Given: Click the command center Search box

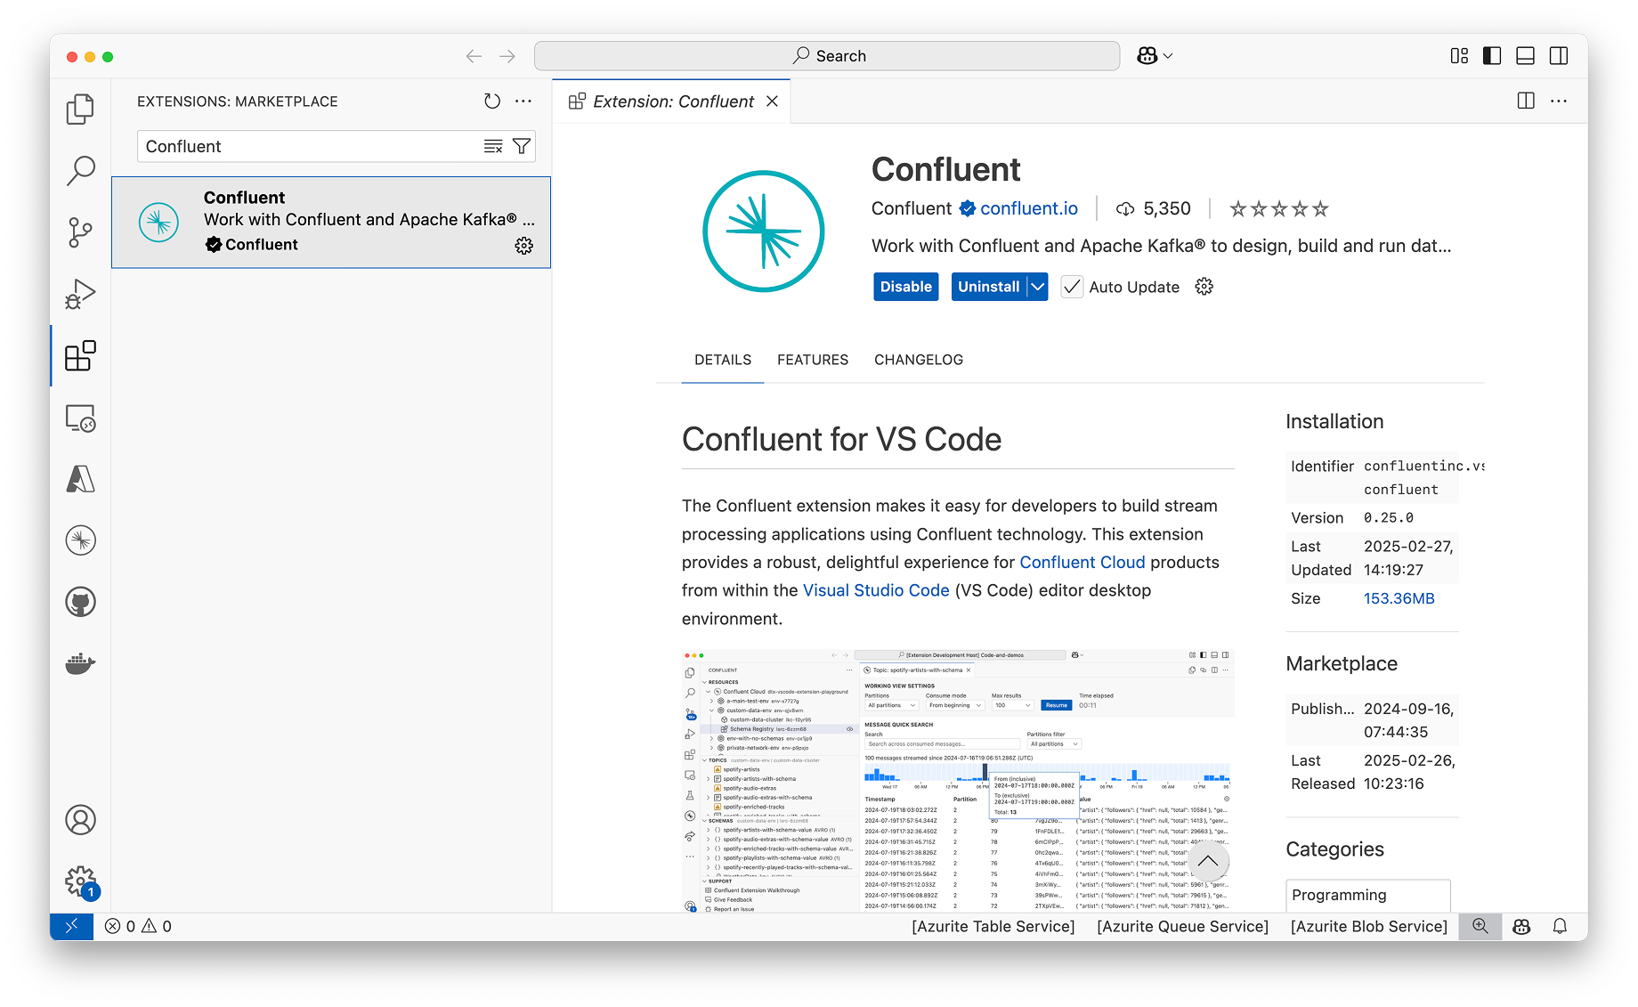Looking at the screenshot, I should (x=827, y=56).
